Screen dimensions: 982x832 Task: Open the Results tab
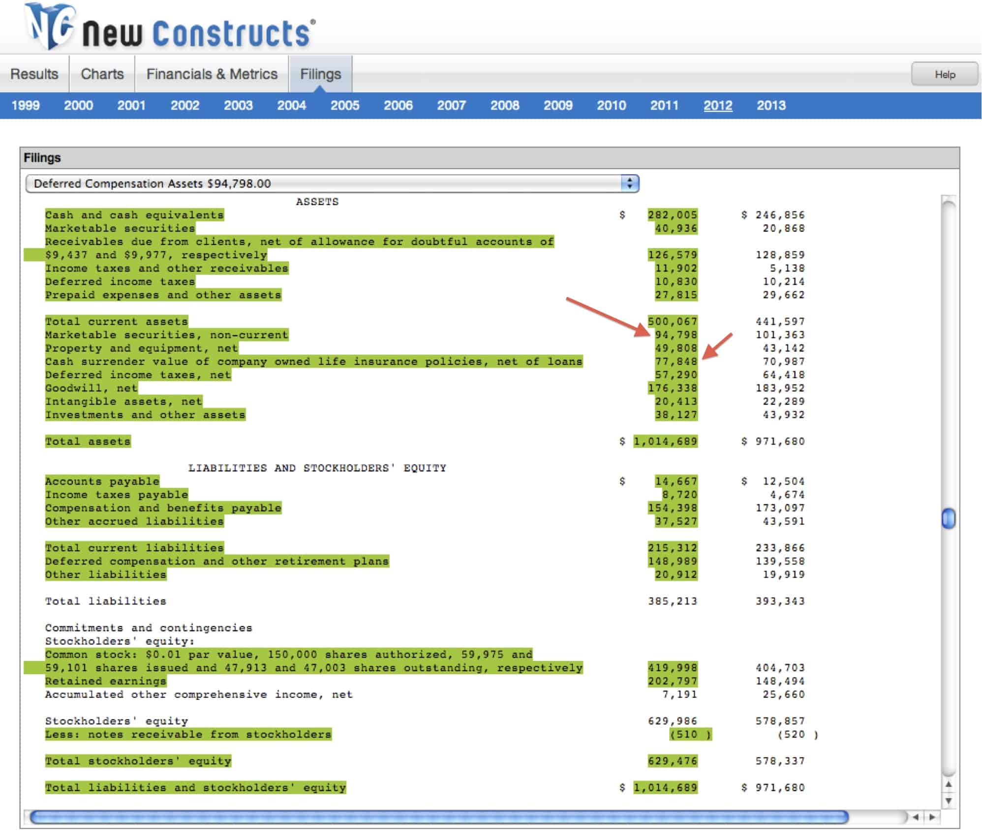(x=34, y=74)
